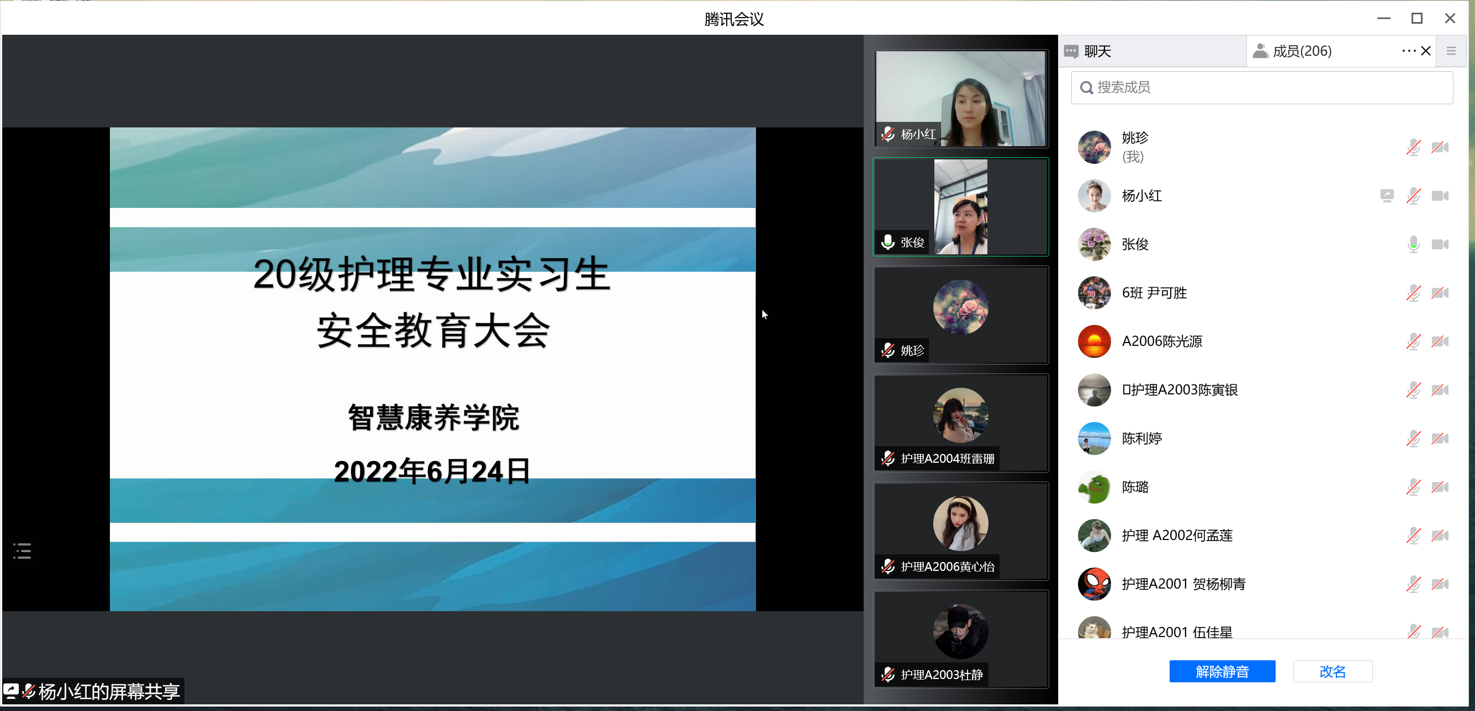Switch to the 聊天 tab
The width and height of the screenshot is (1475, 711).
point(1097,51)
